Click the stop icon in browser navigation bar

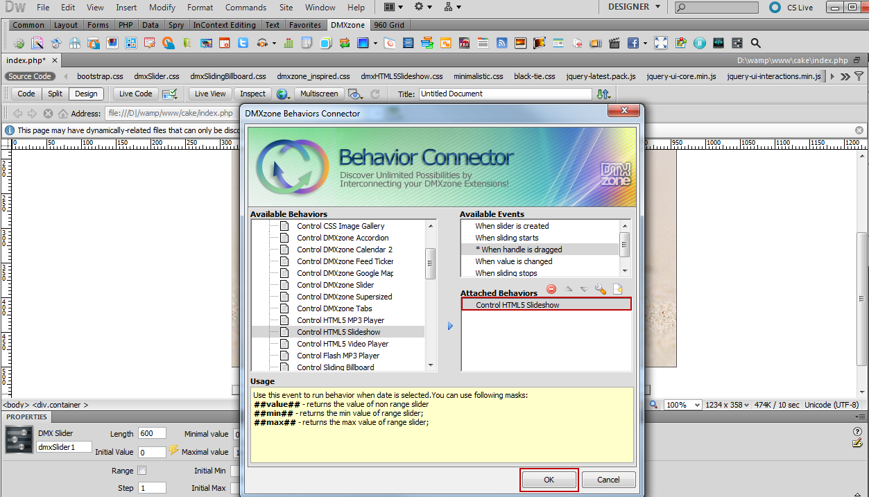pos(48,114)
